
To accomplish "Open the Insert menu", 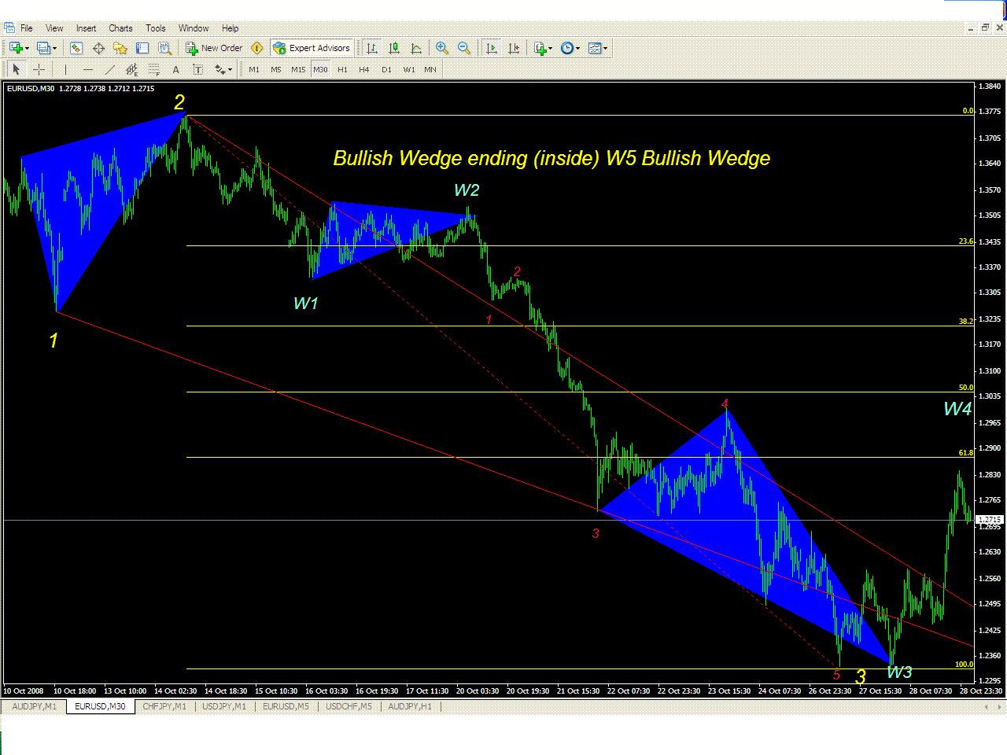I will [87, 28].
